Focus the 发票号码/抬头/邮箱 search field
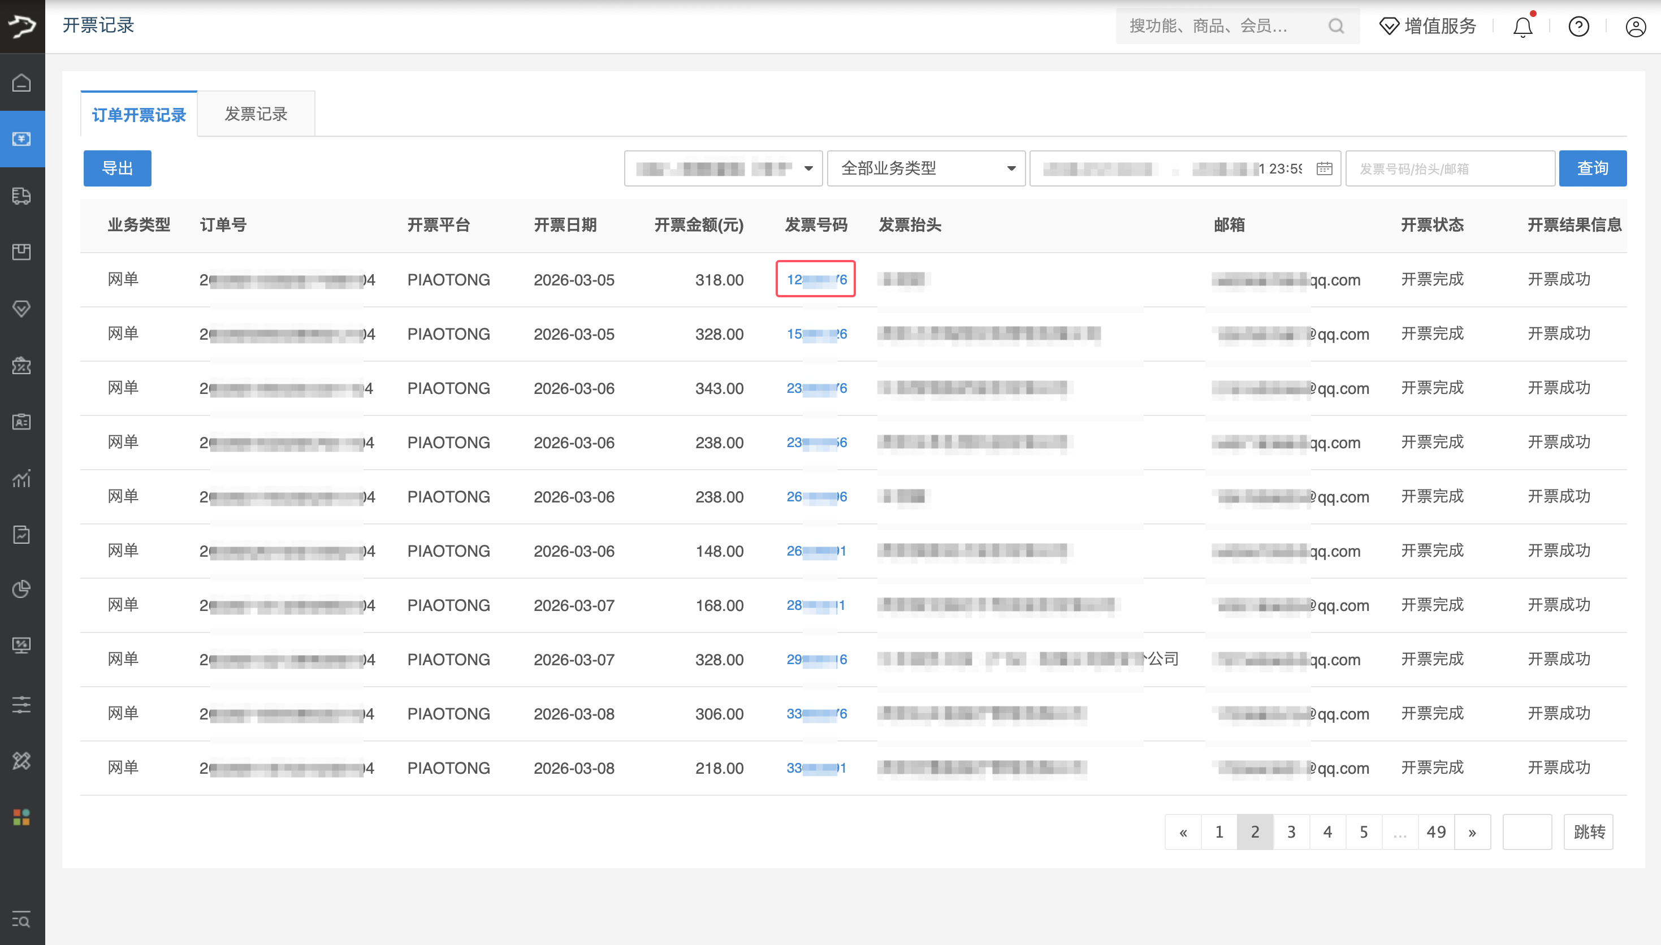 pos(1450,168)
